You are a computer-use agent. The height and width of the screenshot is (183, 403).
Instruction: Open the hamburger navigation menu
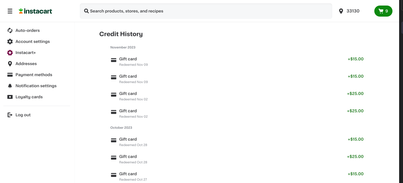[10, 11]
